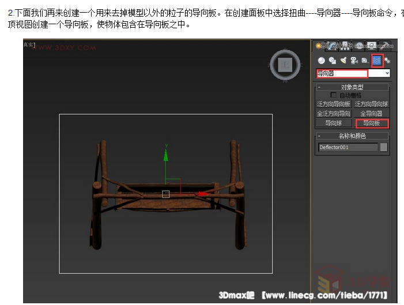Collapse the 对象类型 rollout
Viewport: 404px width, 305px height.
352,87
